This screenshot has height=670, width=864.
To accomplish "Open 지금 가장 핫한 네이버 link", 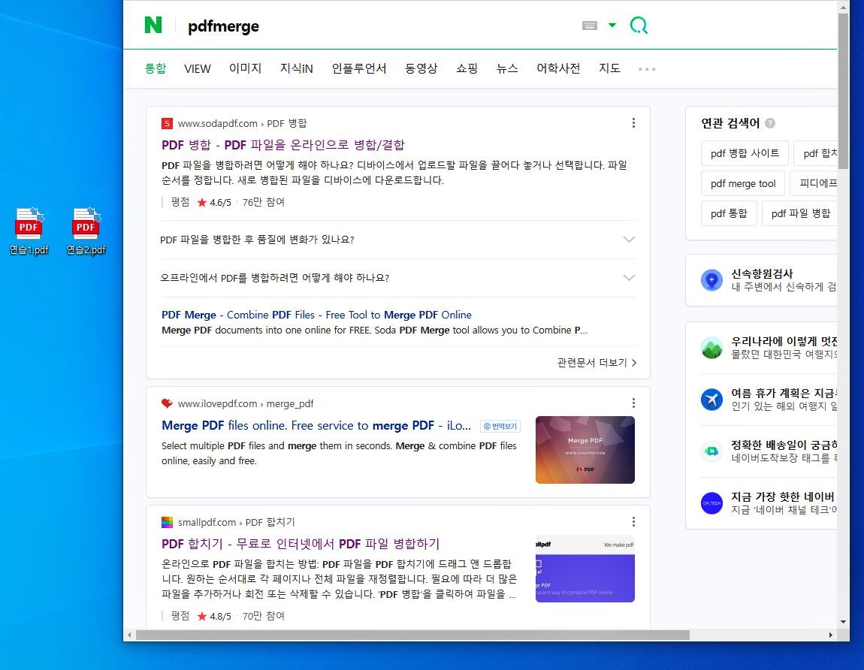I will click(783, 497).
